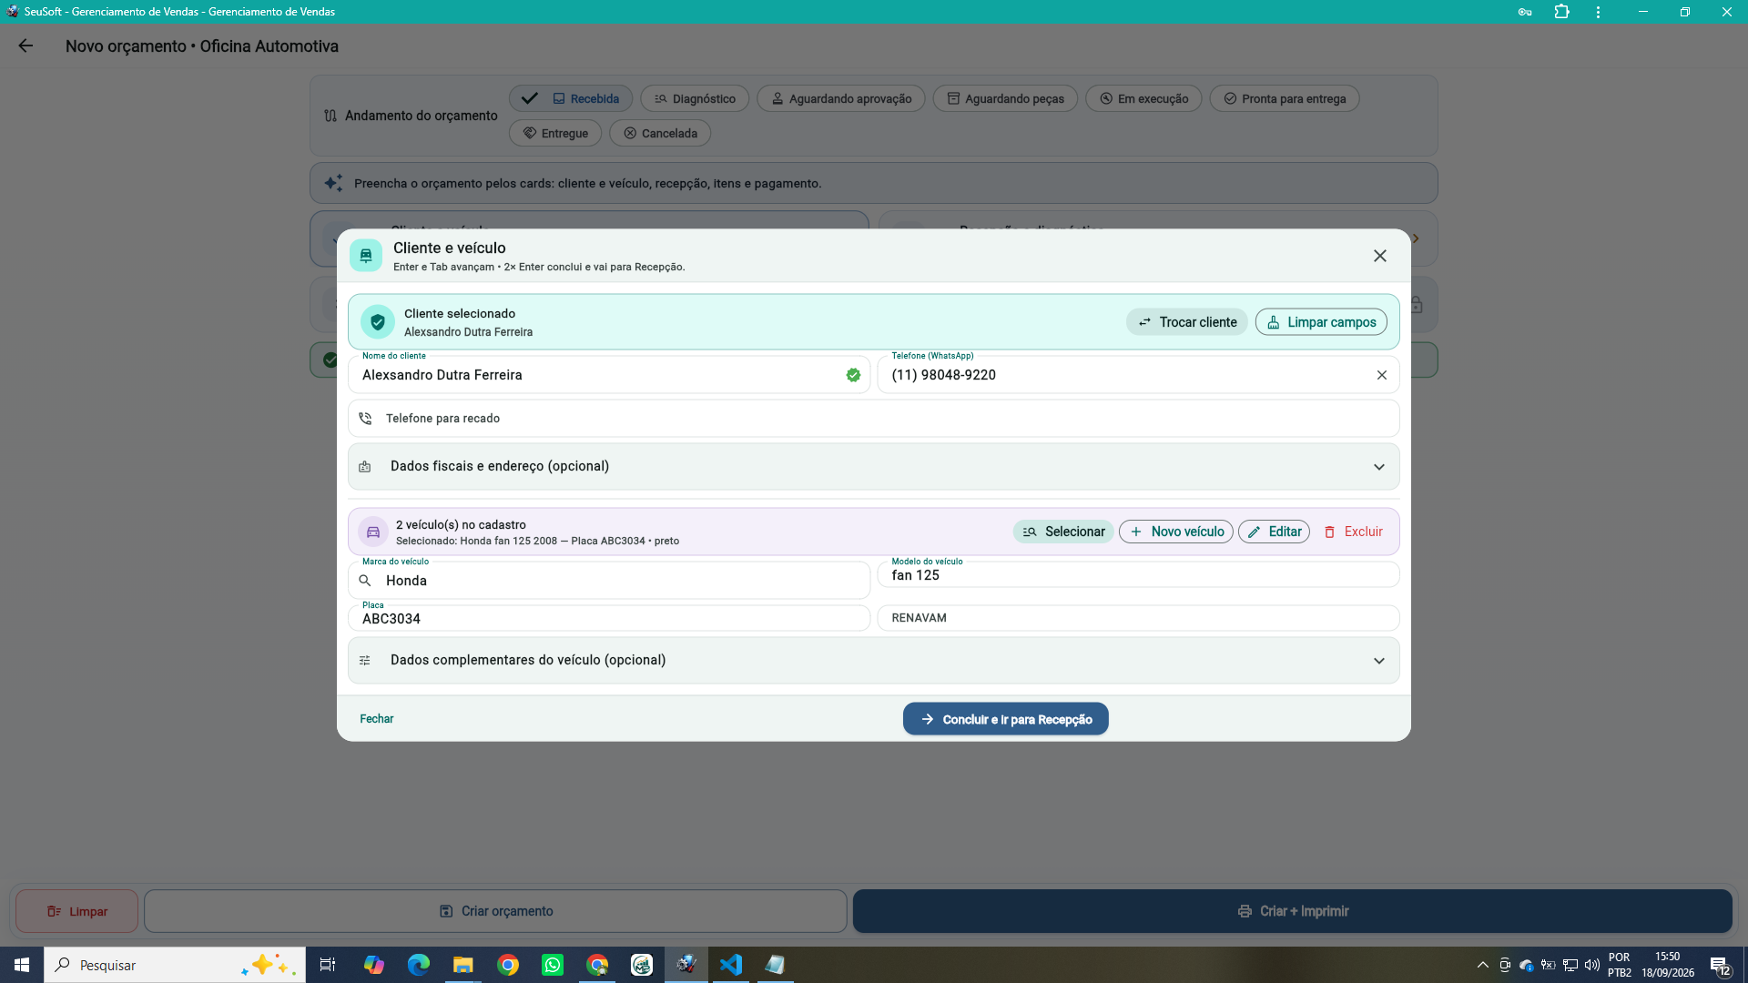Open Microsoft Edge from taskbar

pyautogui.click(x=419, y=965)
